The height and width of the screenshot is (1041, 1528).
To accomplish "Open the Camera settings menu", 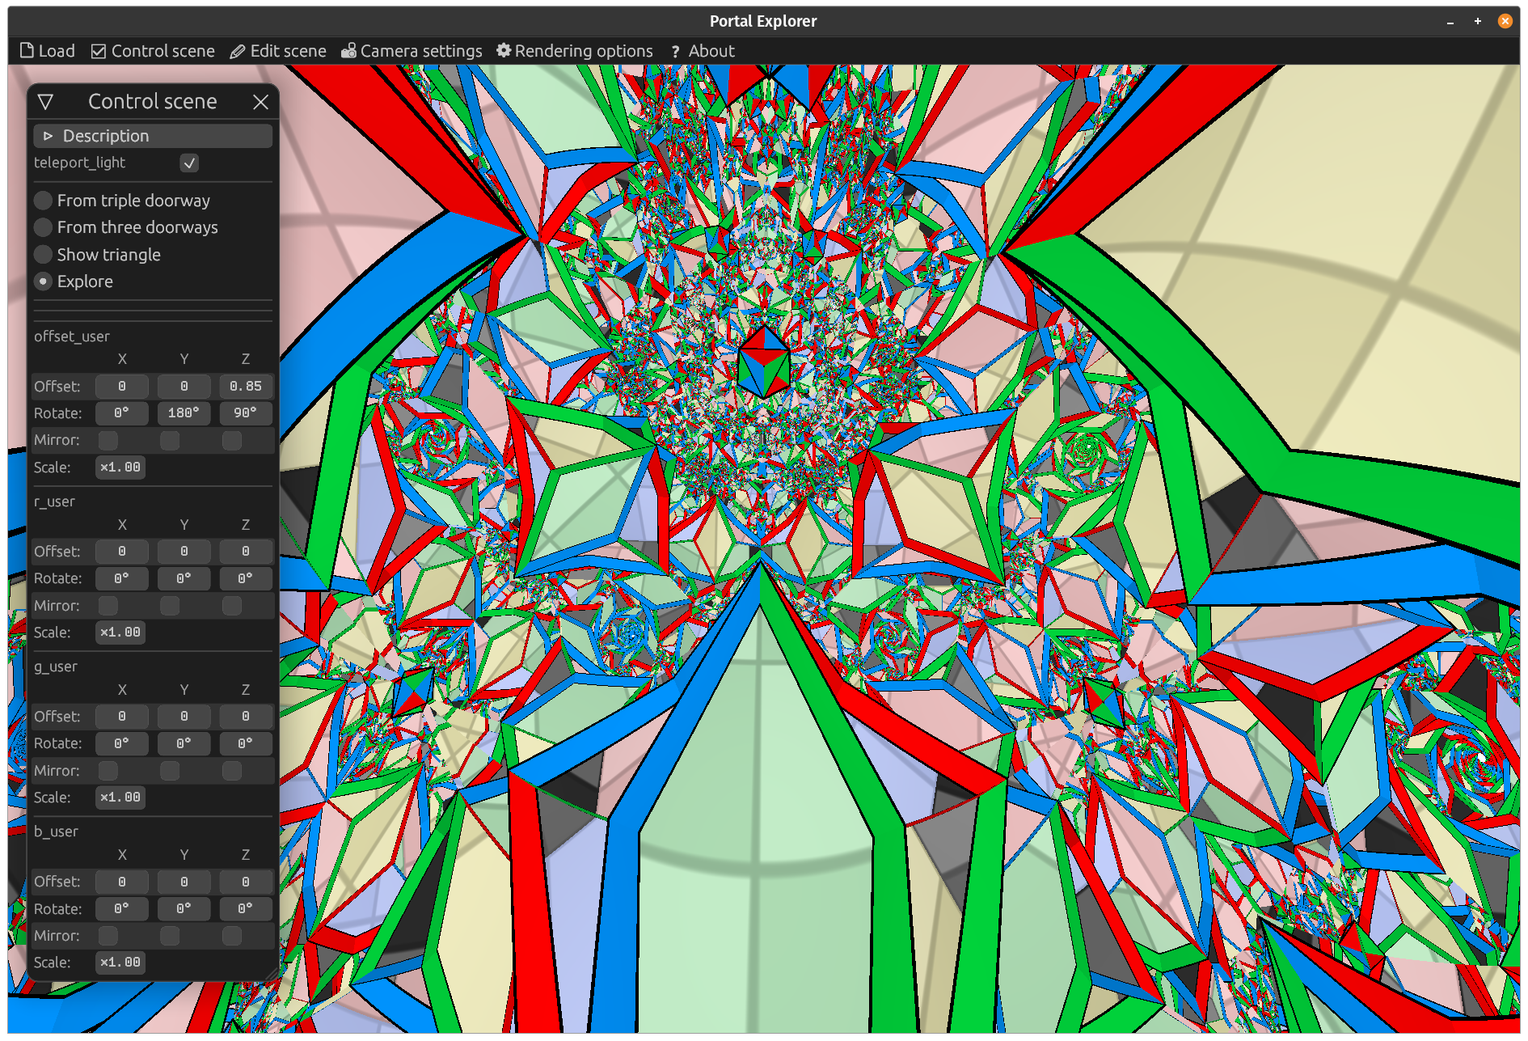I will click(412, 51).
